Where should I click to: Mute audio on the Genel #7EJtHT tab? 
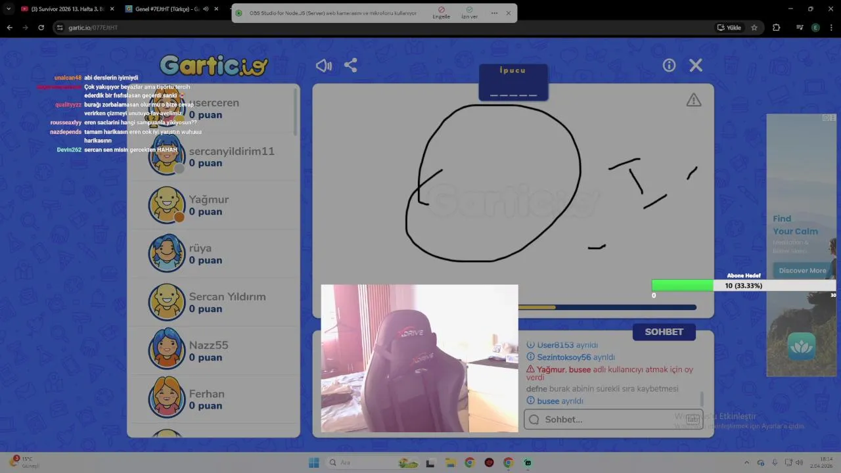[206, 9]
